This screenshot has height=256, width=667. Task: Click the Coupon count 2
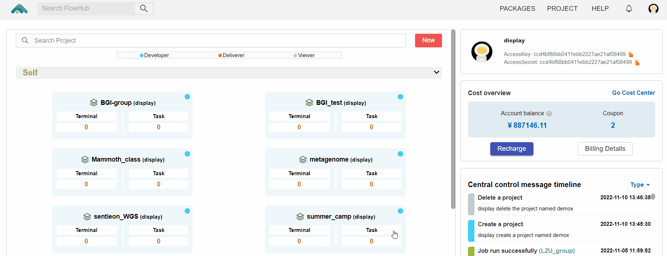coord(613,125)
